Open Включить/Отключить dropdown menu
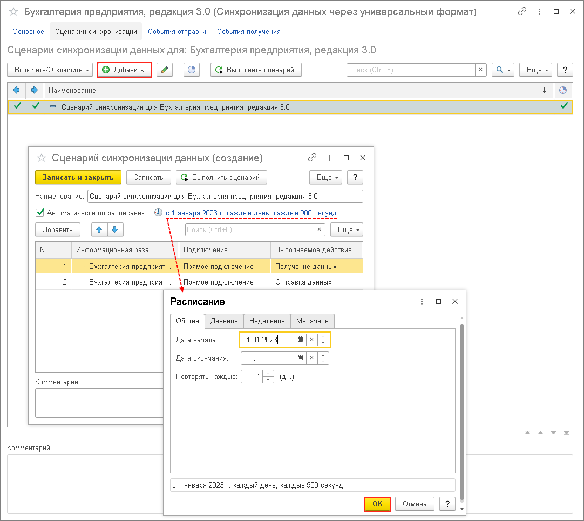Viewport: 584px width, 521px height. [x=49, y=70]
